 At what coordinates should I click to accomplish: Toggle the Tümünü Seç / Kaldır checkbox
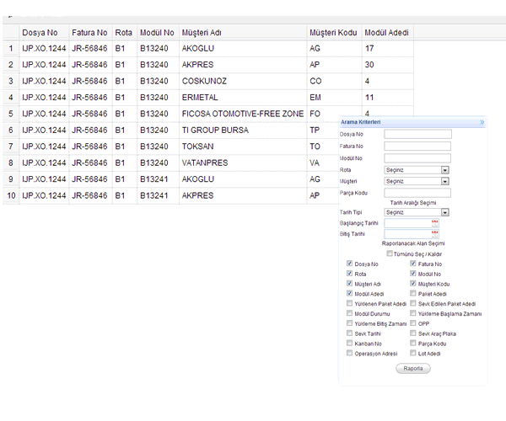coord(389,253)
